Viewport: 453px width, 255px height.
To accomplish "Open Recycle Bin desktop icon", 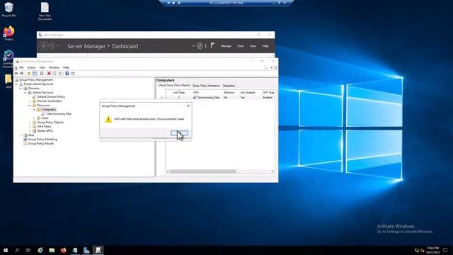I will click(8, 9).
